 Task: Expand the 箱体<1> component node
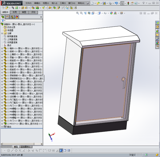[2, 48]
